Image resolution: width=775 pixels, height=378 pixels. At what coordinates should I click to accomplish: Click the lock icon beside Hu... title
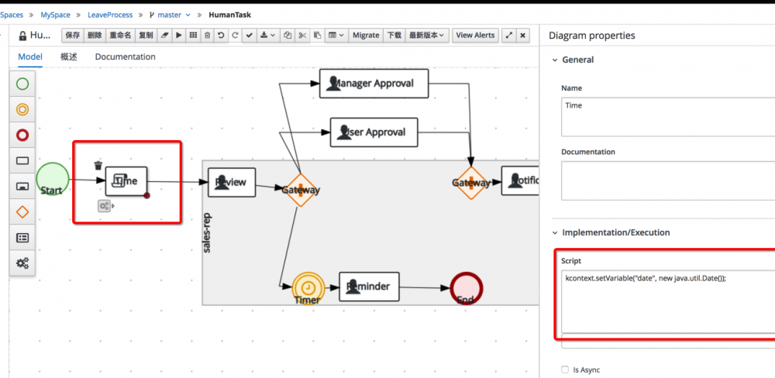(22, 36)
